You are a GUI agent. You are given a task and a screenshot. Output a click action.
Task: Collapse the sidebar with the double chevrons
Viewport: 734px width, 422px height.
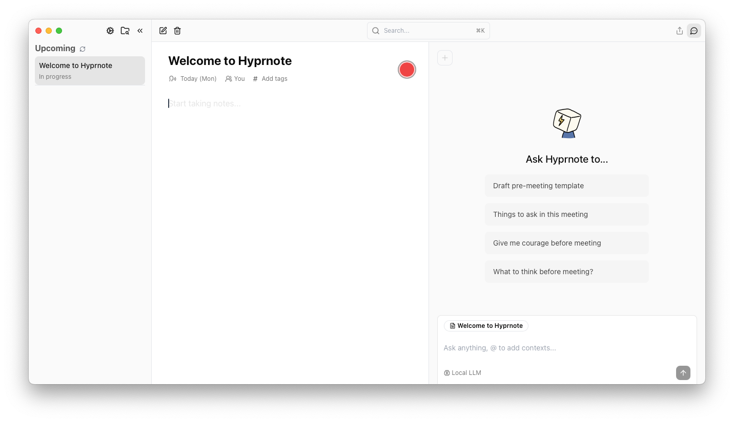140,31
